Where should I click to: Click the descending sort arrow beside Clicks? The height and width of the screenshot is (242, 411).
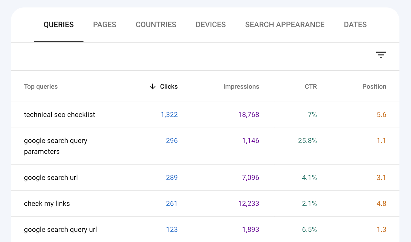click(152, 86)
